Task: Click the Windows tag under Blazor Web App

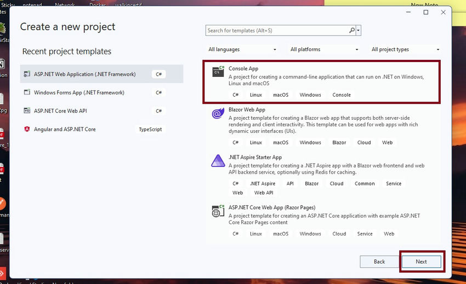Action: tap(310, 143)
